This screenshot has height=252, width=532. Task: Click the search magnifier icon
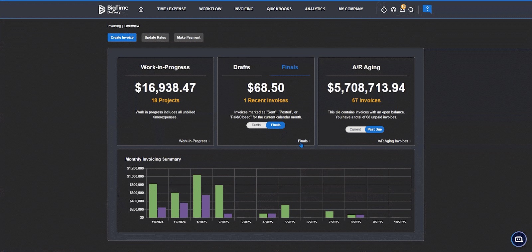tap(411, 10)
